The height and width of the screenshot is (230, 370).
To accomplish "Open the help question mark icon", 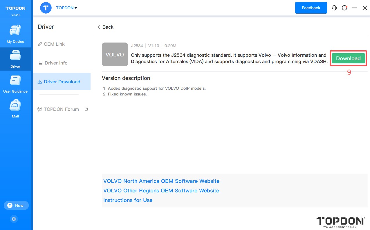I will point(344,8).
